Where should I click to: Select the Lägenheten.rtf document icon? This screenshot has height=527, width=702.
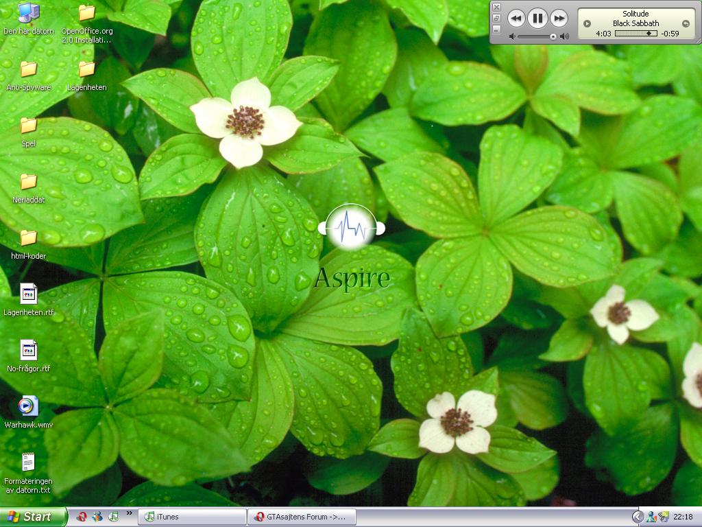29,301
